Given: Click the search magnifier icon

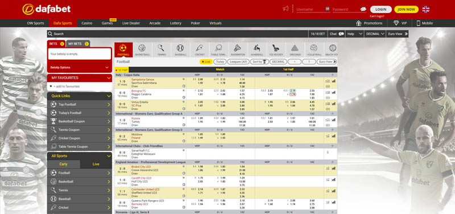Looking at the screenshot, I should pyautogui.click(x=50, y=34).
